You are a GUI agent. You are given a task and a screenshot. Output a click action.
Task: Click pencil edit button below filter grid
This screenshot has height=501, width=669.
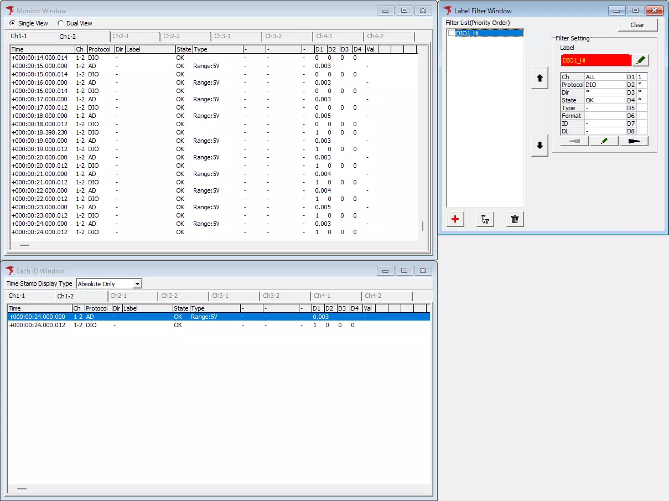pyautogui.click(x=604, y=141)
